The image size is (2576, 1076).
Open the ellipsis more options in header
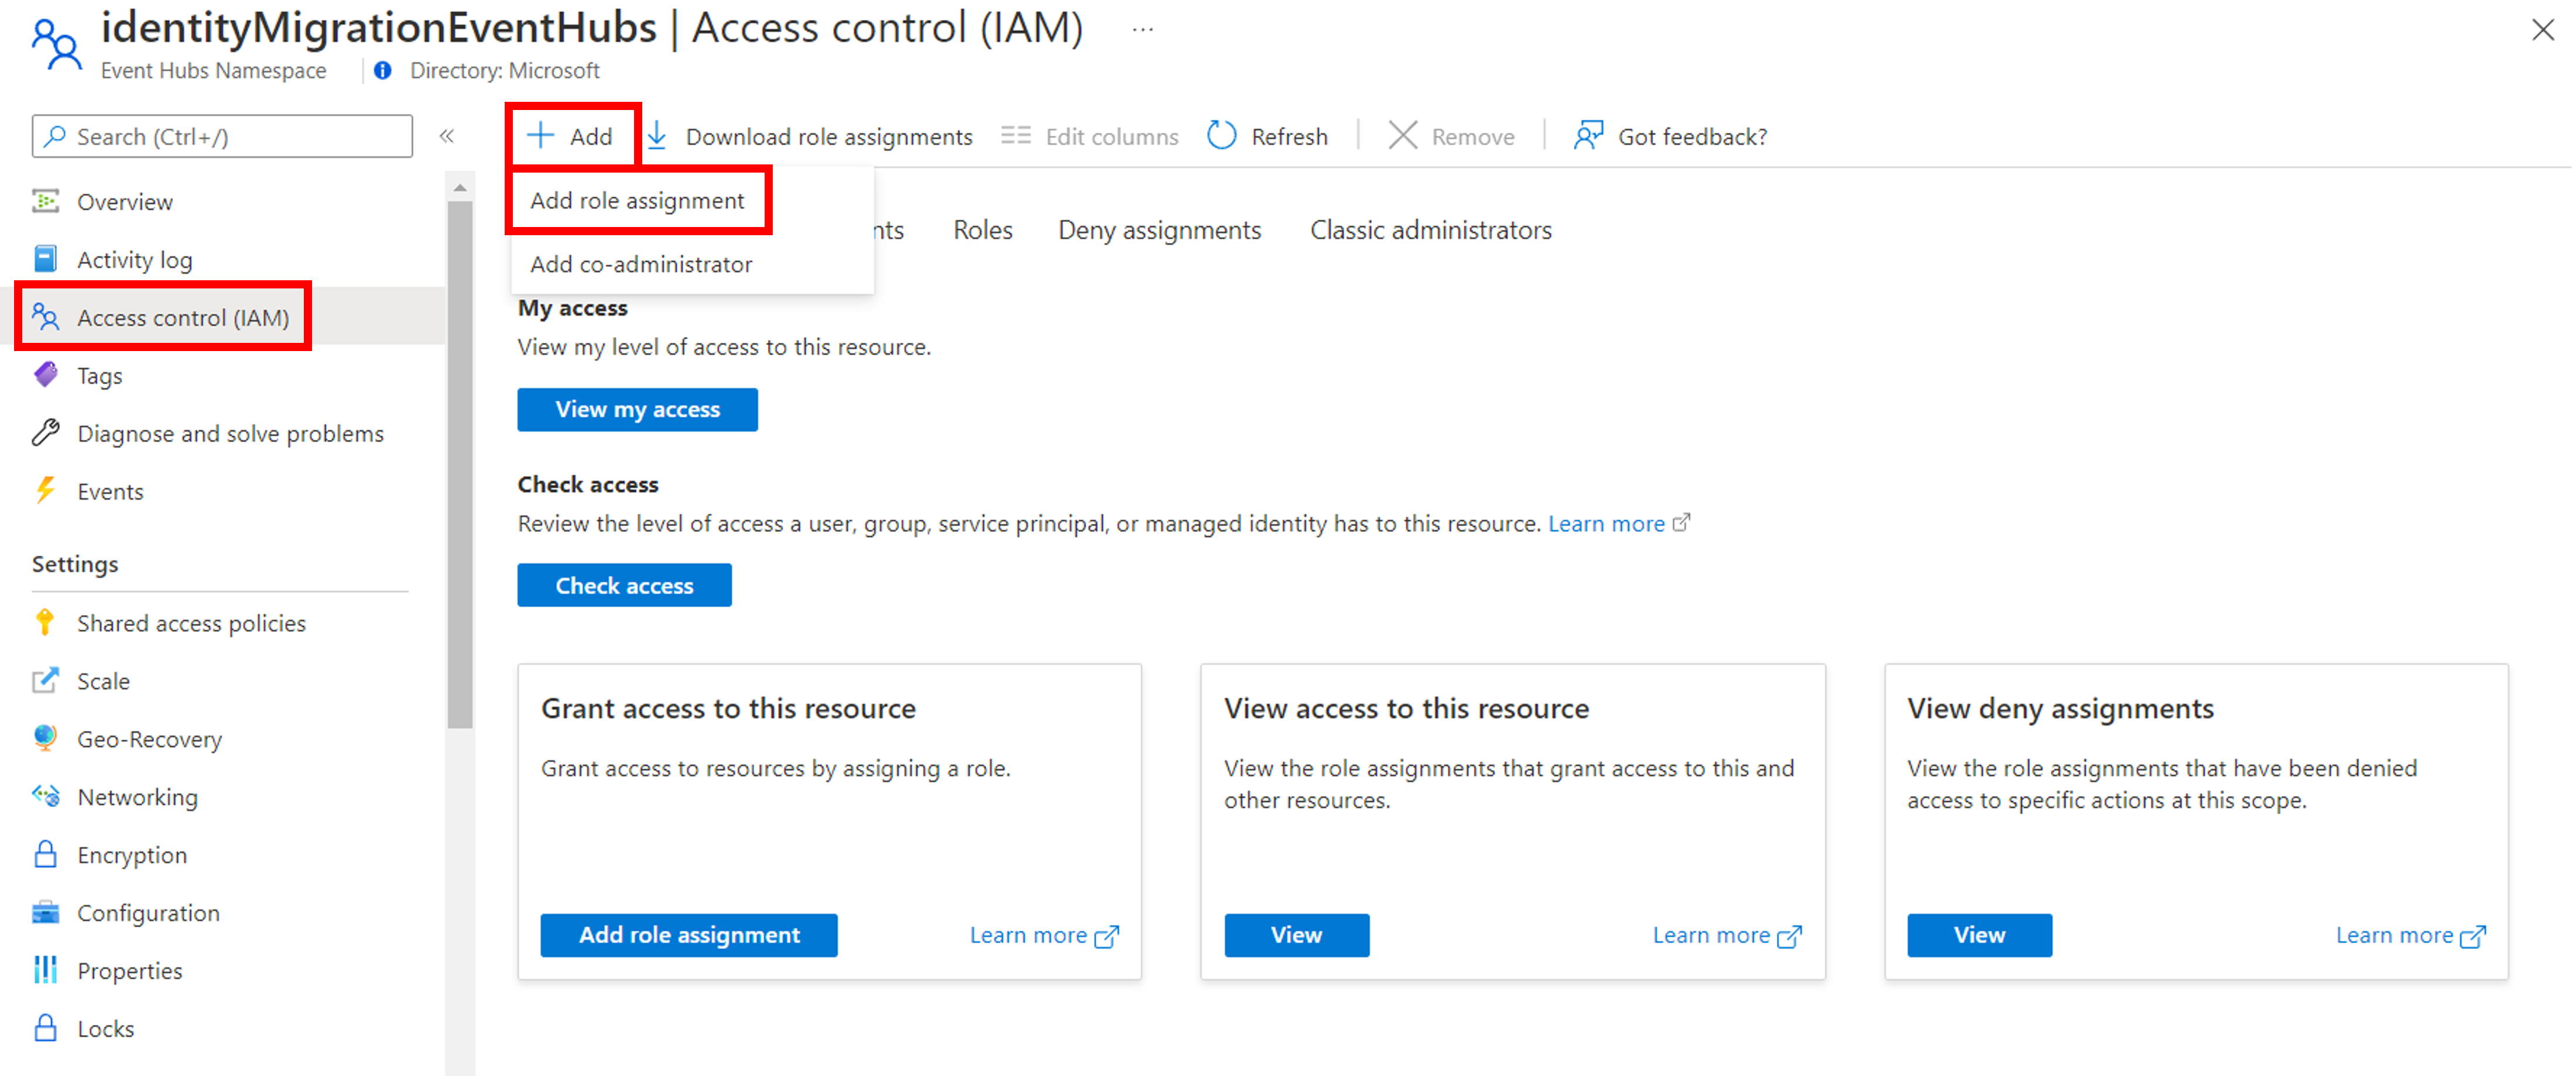[1143, 30]
